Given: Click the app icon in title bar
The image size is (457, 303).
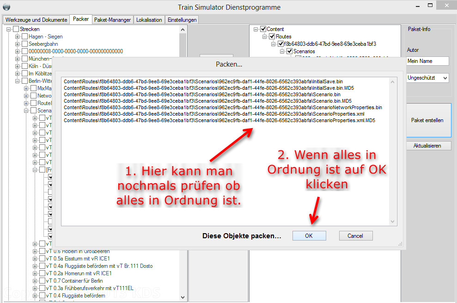Looking at the screenshot, I should tap(6, 7).
